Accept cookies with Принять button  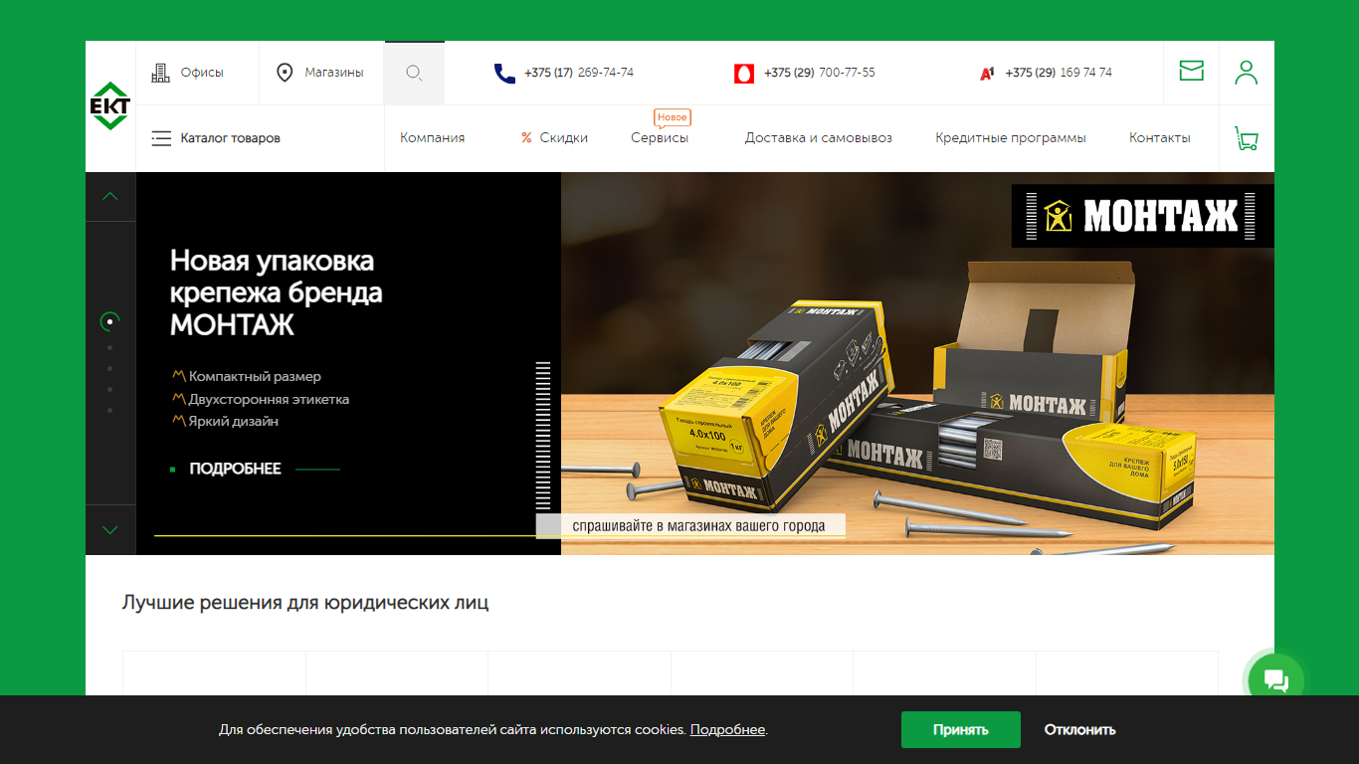[961, 730]
